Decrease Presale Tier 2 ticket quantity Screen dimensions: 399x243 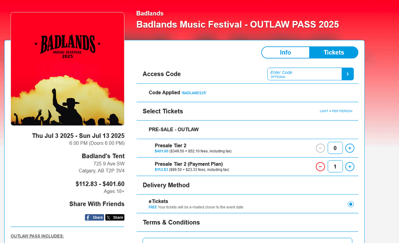click(320, 148)
